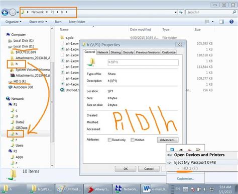Confirm Properties dialog with OK

(x=126, y=169)
